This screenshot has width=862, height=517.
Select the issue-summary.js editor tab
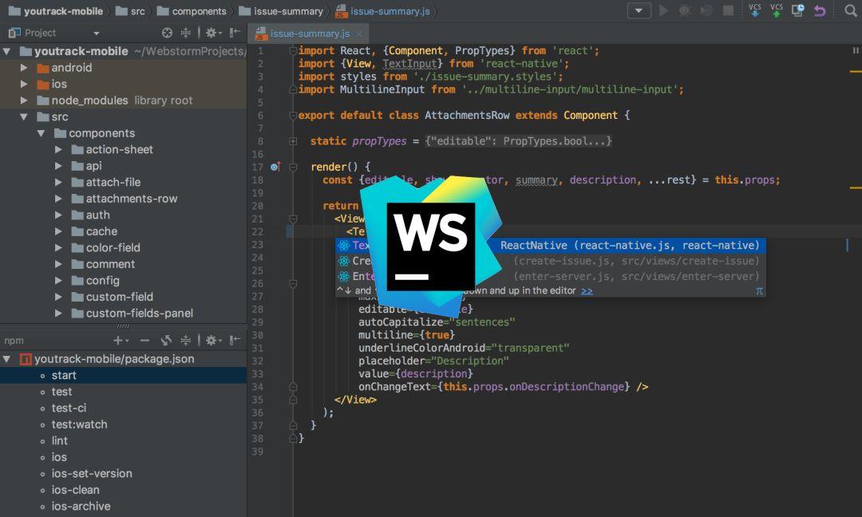point(309,34)
